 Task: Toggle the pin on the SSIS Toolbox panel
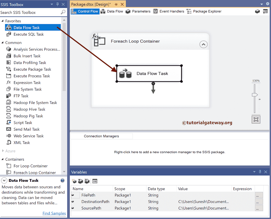pyautogui.click(x=57, y=4)
